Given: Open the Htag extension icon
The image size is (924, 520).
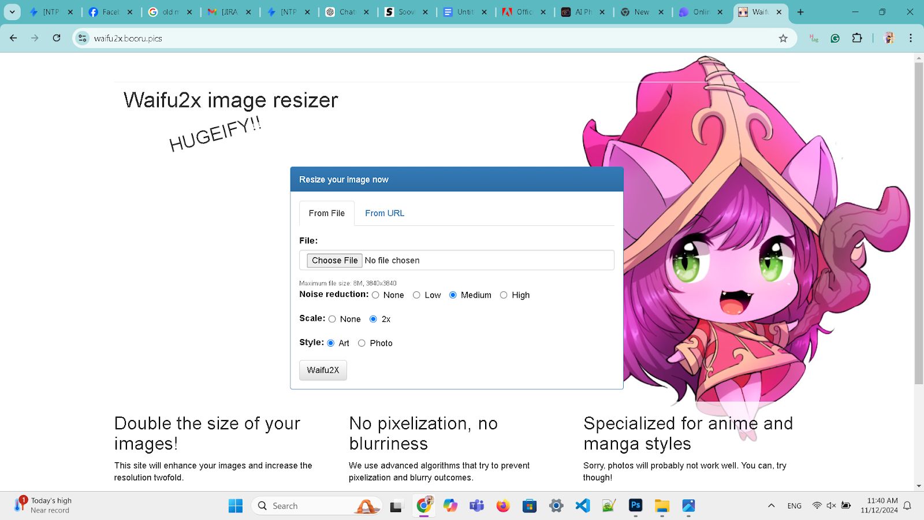Looking at the screenshot, I should click(x=814, y=38).
